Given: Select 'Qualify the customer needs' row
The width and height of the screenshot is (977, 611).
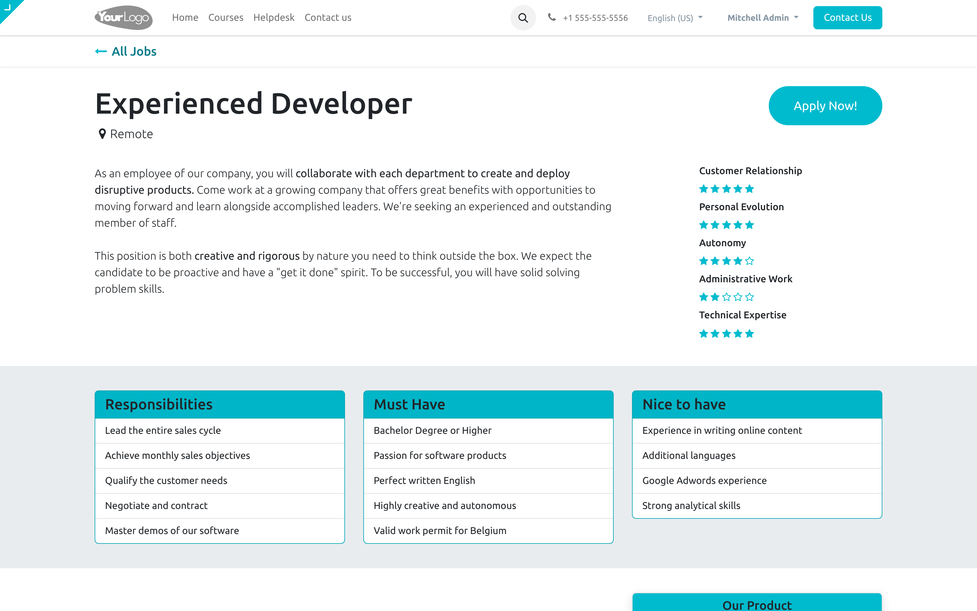Looking at the screenshot, I should [x=220, y=481].
